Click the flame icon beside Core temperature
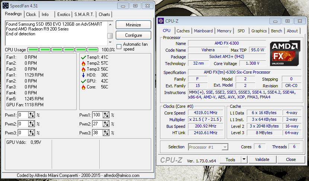The width and height of the screenshot is (309, 181). pyautogui.click(x=83, y=87)
